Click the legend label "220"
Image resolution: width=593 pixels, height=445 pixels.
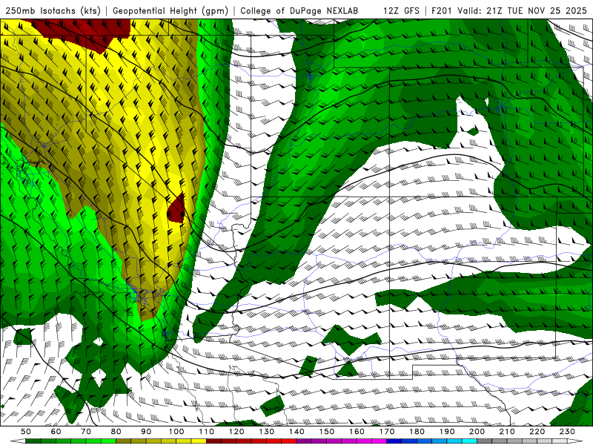coord(537,432)
